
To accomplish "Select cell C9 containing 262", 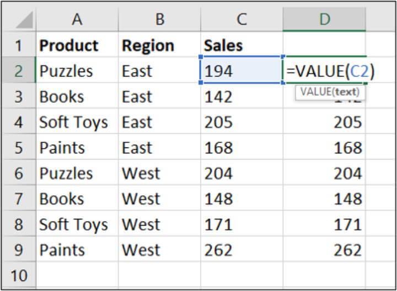I will (x=242, y=250).
